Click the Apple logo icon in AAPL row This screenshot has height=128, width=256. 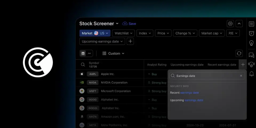(82, 74)
